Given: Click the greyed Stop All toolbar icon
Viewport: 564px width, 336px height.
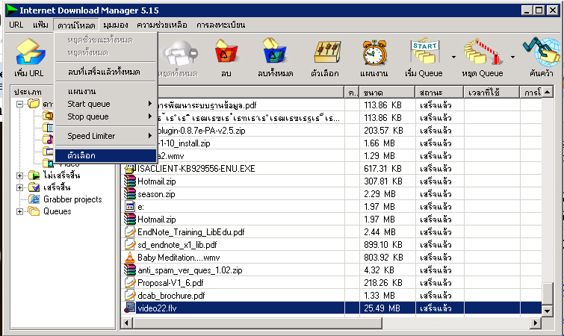Looking at the screenshot, I should [179, 53].
